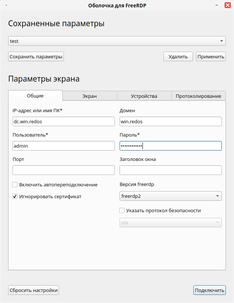Click the 'Заголовок окна' text field
Viewport: 234px width, 303px height.
[x=171, y=170]
